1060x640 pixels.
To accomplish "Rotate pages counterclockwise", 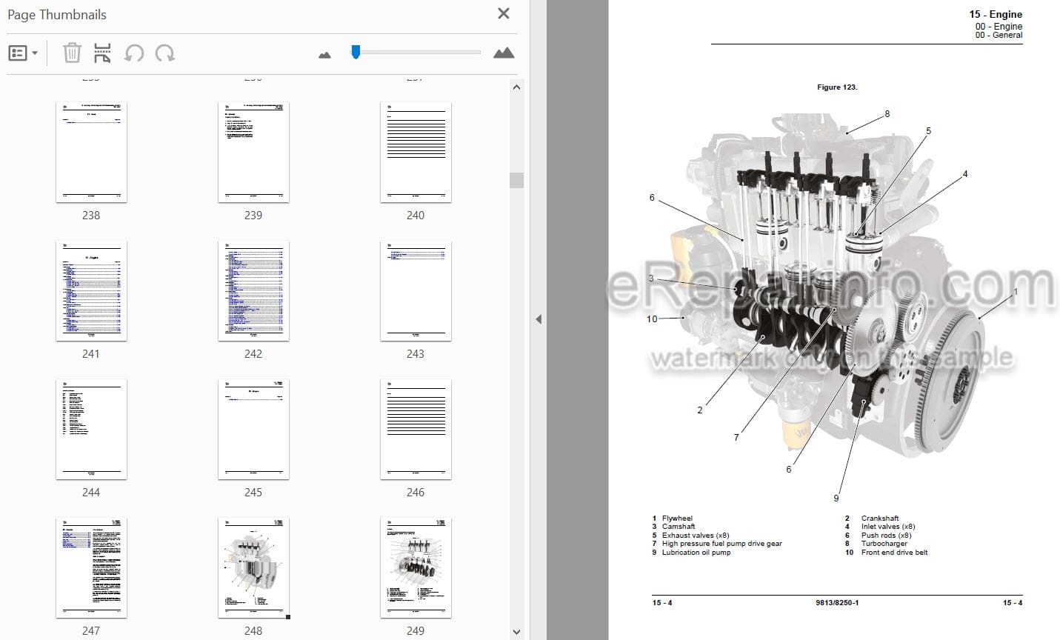I will point(134,53).
